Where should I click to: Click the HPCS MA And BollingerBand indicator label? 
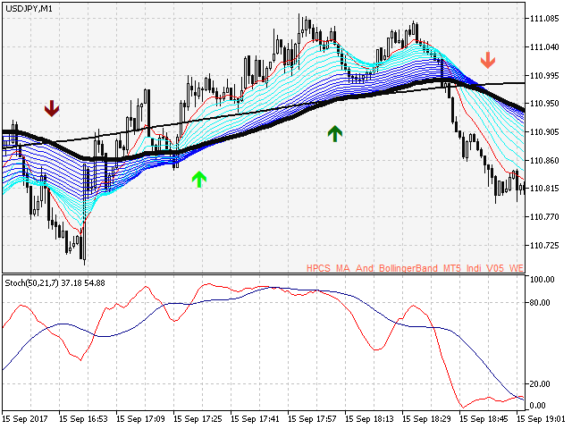click(415, 268)
